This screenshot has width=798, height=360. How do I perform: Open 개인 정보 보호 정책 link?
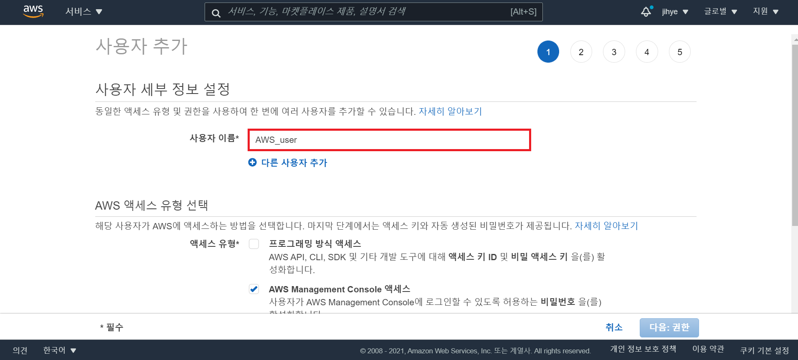pyautogui.click(x=643, y=349)
